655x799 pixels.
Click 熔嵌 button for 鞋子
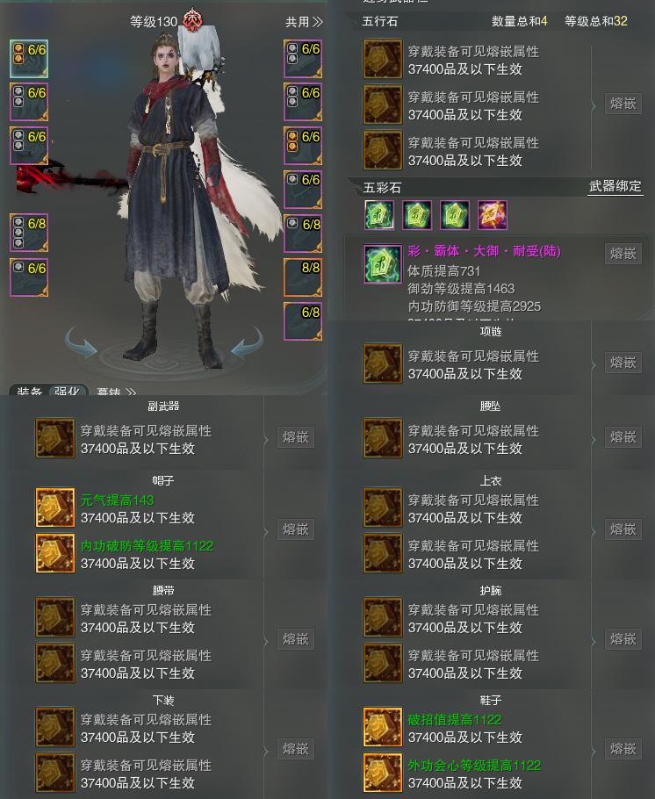pos(623,749)
